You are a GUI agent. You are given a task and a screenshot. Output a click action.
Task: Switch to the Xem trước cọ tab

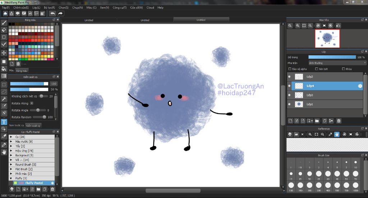(17, 125)
